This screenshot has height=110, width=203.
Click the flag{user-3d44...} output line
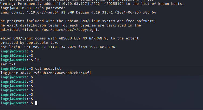tap(45, 73)
